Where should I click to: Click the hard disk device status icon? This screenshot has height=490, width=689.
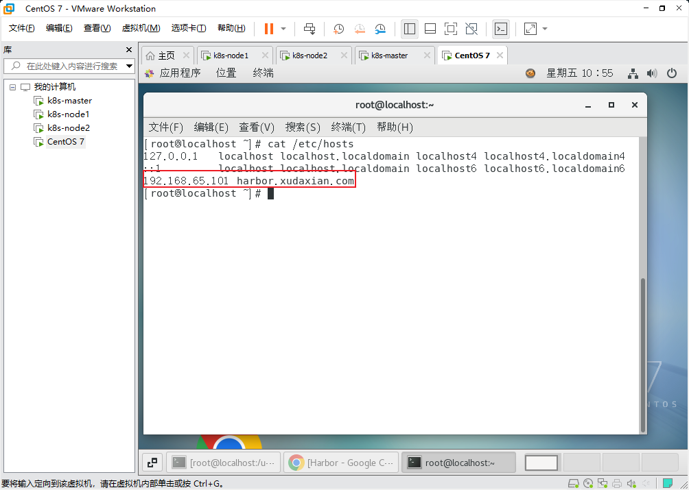[574, 483]
